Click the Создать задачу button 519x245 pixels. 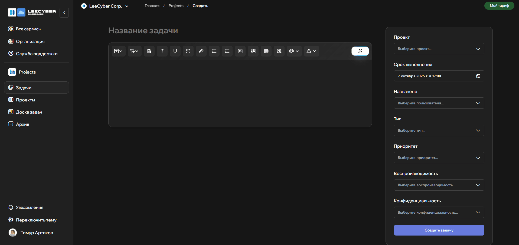pos(439,230)
